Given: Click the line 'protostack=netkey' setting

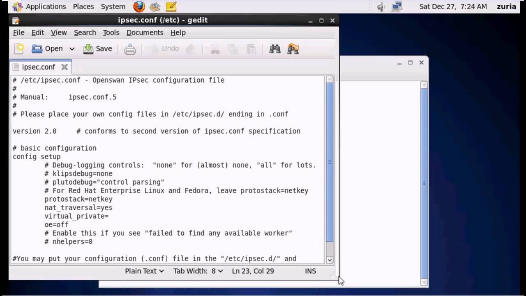Looking at the screenshot, I should 78,199.
